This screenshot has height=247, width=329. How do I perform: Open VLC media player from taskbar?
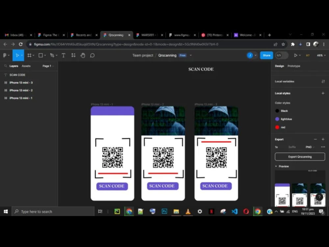[188, 211]
